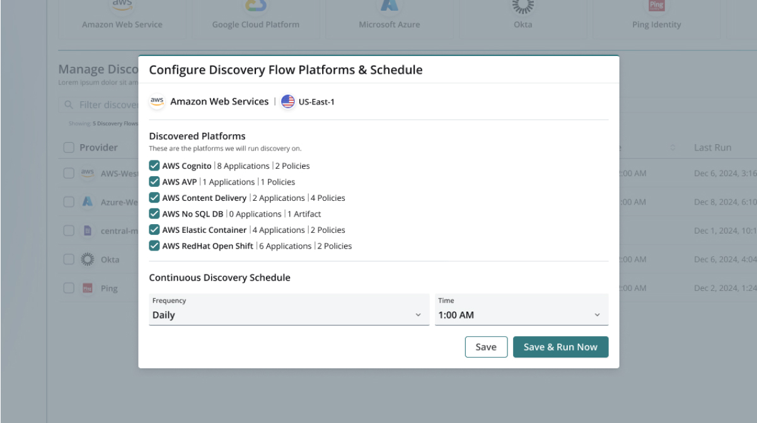Image resolution: width=757 pixels, height=423 pixels.
Task: Check the Okta row checkbox in table
Action: point(69,259)
